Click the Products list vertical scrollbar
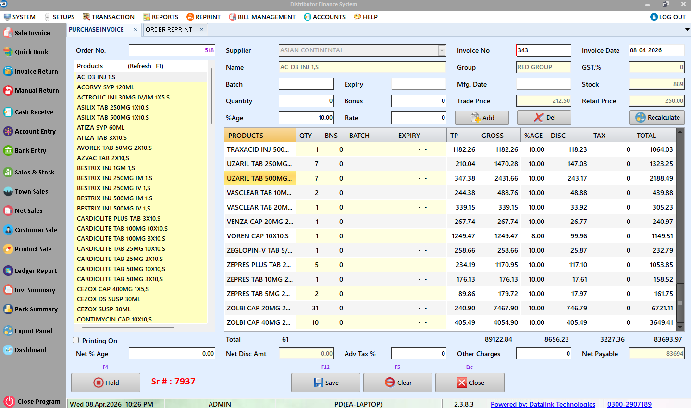Viewport: 691px width, 408px height. click(x=211, y=96)
